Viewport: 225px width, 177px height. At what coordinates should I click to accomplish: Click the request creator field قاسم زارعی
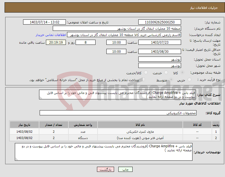click(x=124, y=35)
